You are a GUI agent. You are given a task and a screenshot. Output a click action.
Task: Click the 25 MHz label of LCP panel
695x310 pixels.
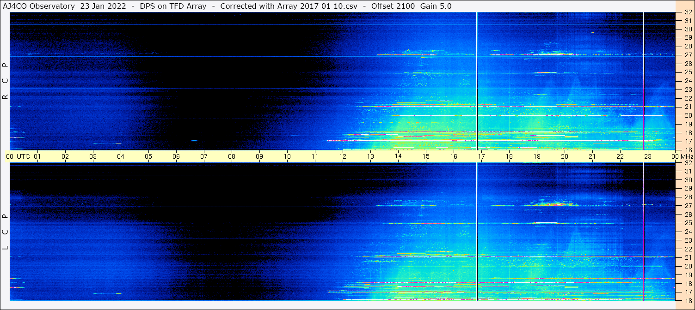click(x=688, y=223)
